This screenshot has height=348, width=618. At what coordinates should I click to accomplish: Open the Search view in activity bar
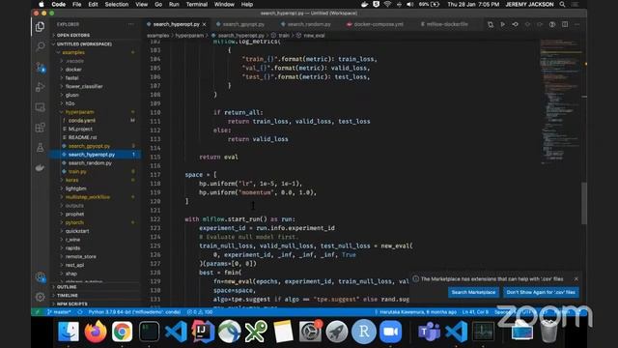click(x=40, y=46)
